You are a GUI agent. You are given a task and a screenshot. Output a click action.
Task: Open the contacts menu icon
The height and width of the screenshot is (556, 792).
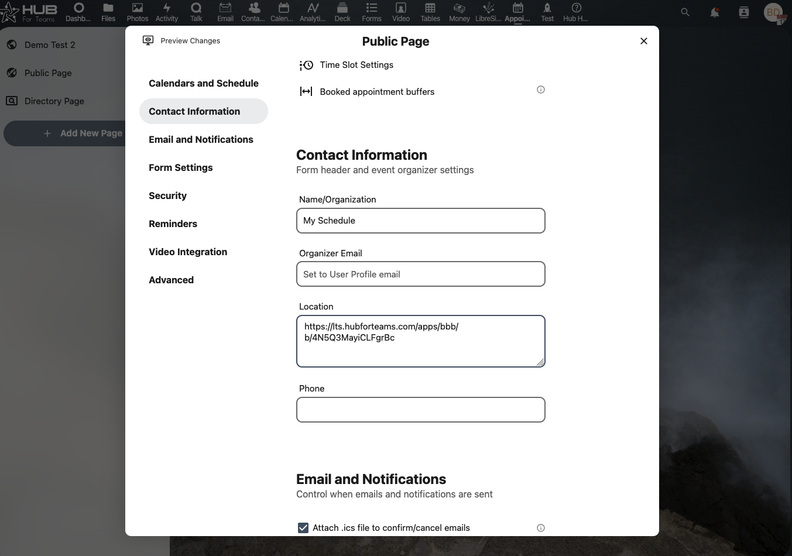(x=744, y=12)
